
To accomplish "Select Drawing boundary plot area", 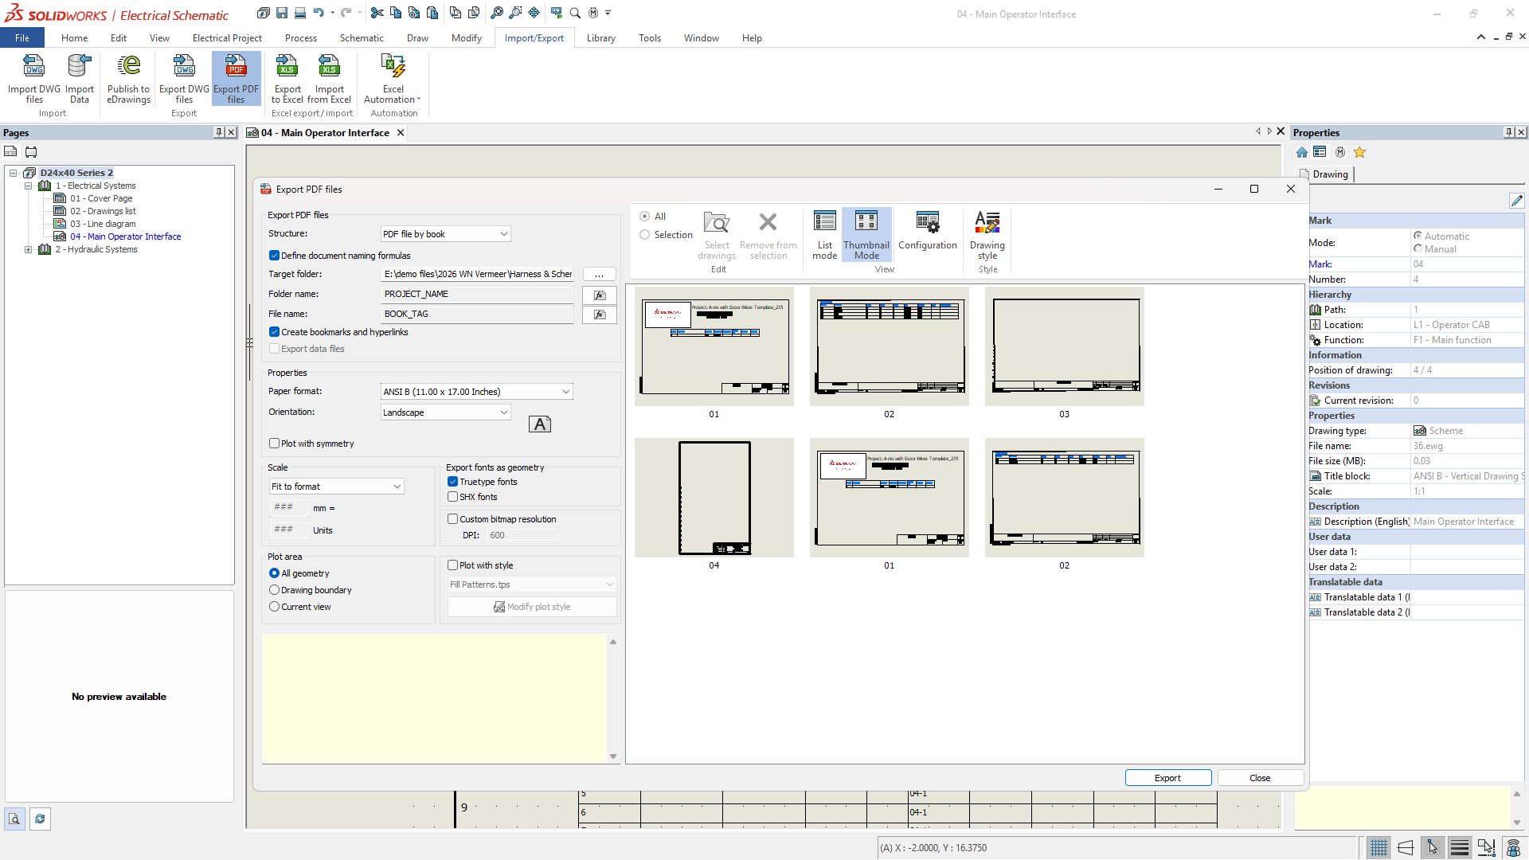I will point(275,590).
